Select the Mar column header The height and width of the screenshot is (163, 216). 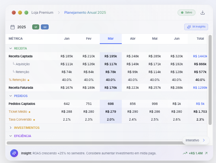pos(111,38)
